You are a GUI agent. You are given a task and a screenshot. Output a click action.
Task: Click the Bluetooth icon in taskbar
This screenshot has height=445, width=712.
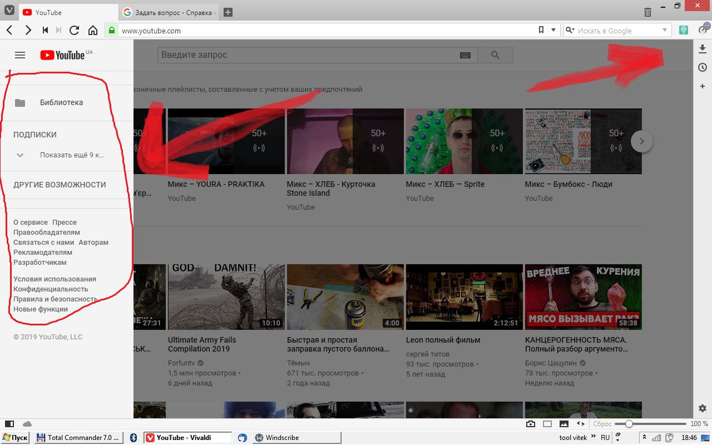point(133,438)
